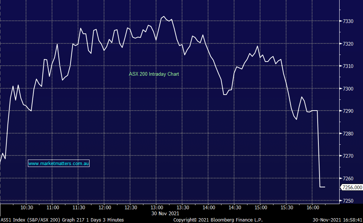The width and height of the screenshot is (363, 223).
Task: Click the 7330 price axis label
Action: (348, 22)
